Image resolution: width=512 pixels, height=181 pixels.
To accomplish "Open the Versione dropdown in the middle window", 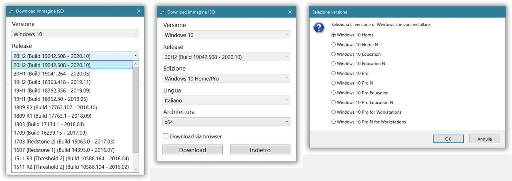I will (227, 35).
